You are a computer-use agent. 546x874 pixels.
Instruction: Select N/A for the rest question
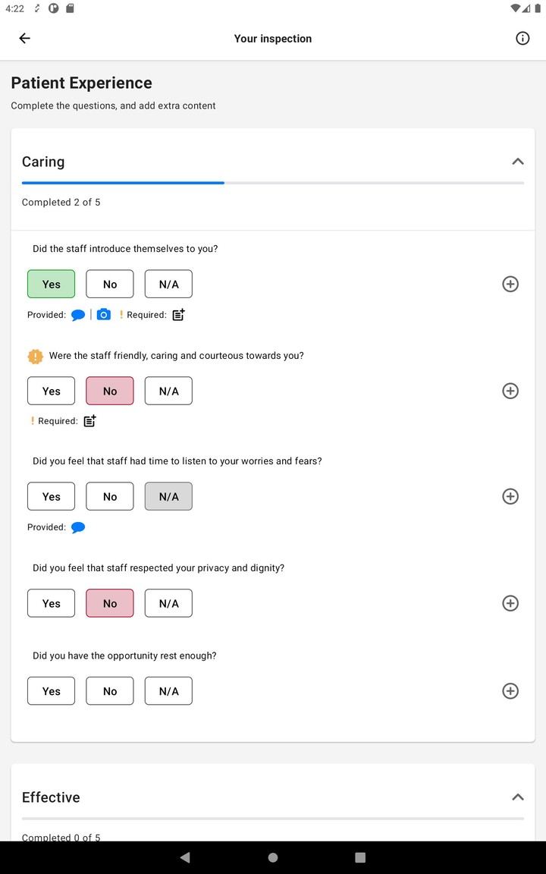pyautogui.click(x=168, y=690)
